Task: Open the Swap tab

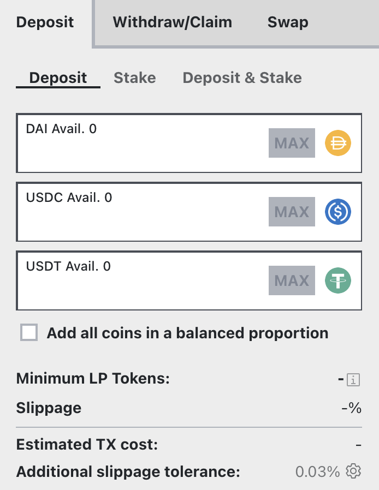Action: 288,22
